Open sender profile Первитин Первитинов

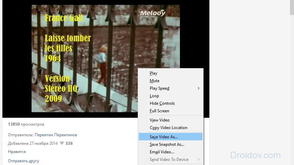pyautogui.click(x=56, y=135)
